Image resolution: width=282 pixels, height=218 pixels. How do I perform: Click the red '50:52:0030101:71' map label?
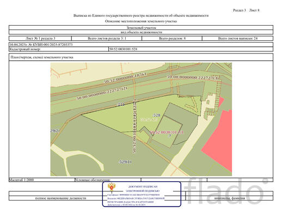167,132
